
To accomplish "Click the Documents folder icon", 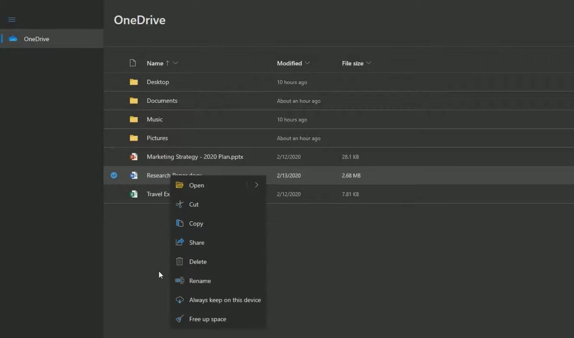I will coord(134,101).
